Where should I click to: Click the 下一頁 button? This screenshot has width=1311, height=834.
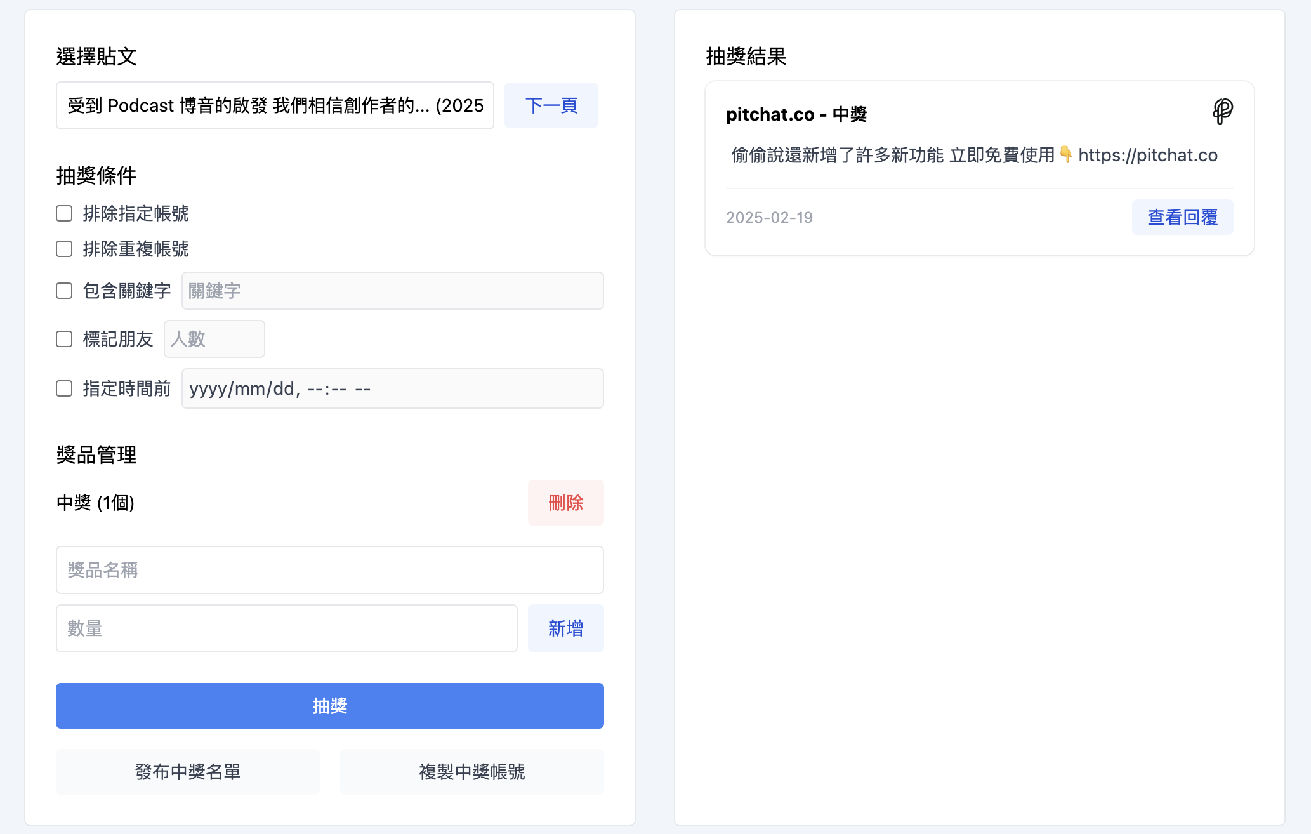pos(551,105)
